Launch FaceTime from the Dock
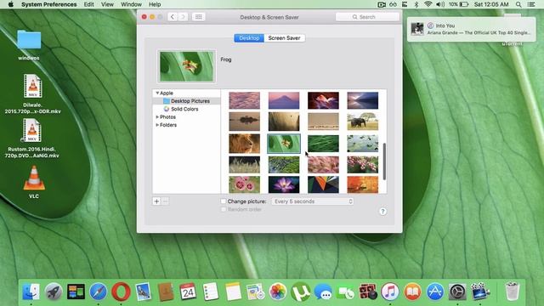Viewport: 544px width, 306px height. coord(345,292)
